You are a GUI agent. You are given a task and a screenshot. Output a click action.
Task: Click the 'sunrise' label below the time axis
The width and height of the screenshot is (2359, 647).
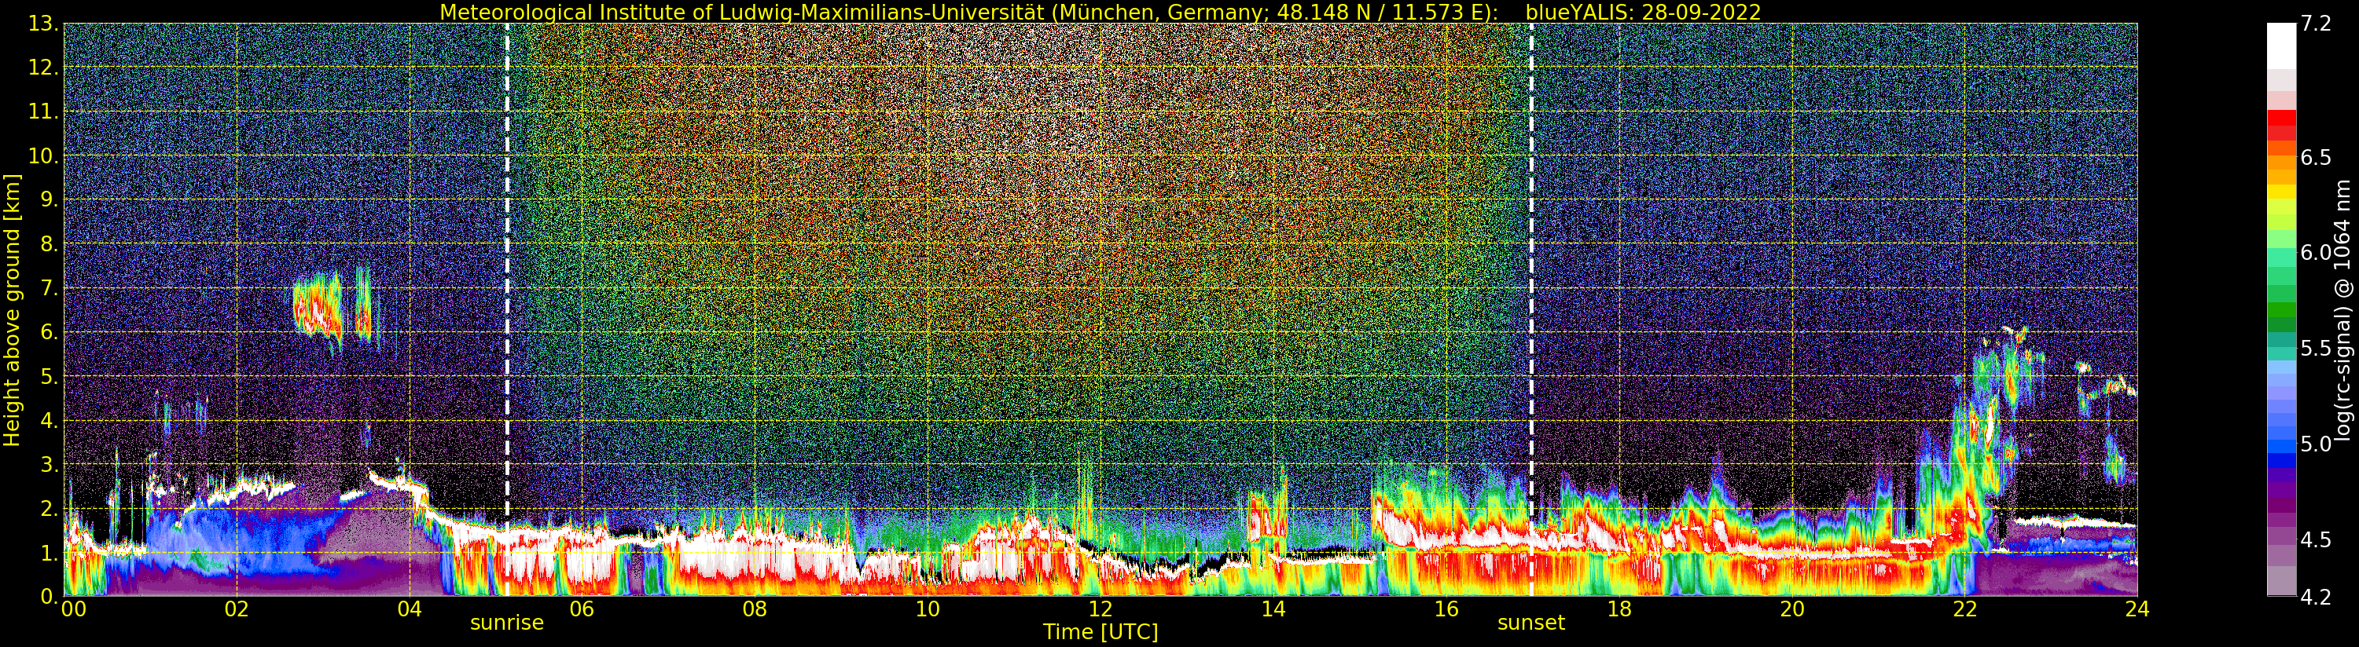pyautogui.click(x=506, y=623)
